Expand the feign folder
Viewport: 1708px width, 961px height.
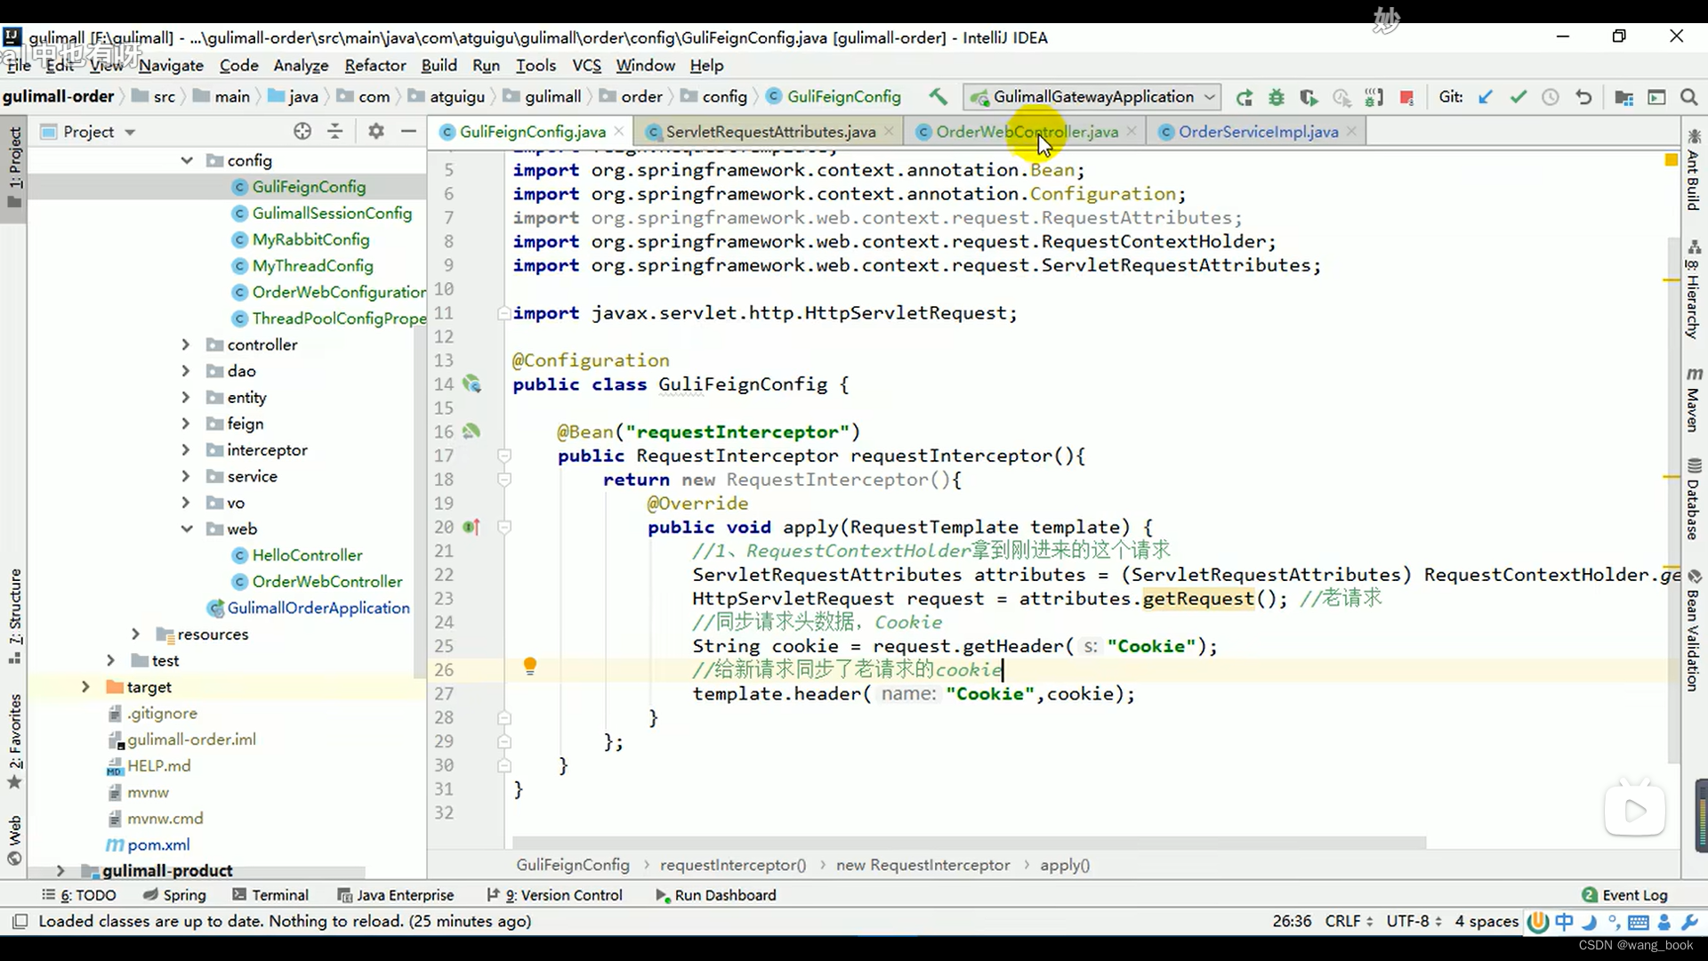click(186, 424)
